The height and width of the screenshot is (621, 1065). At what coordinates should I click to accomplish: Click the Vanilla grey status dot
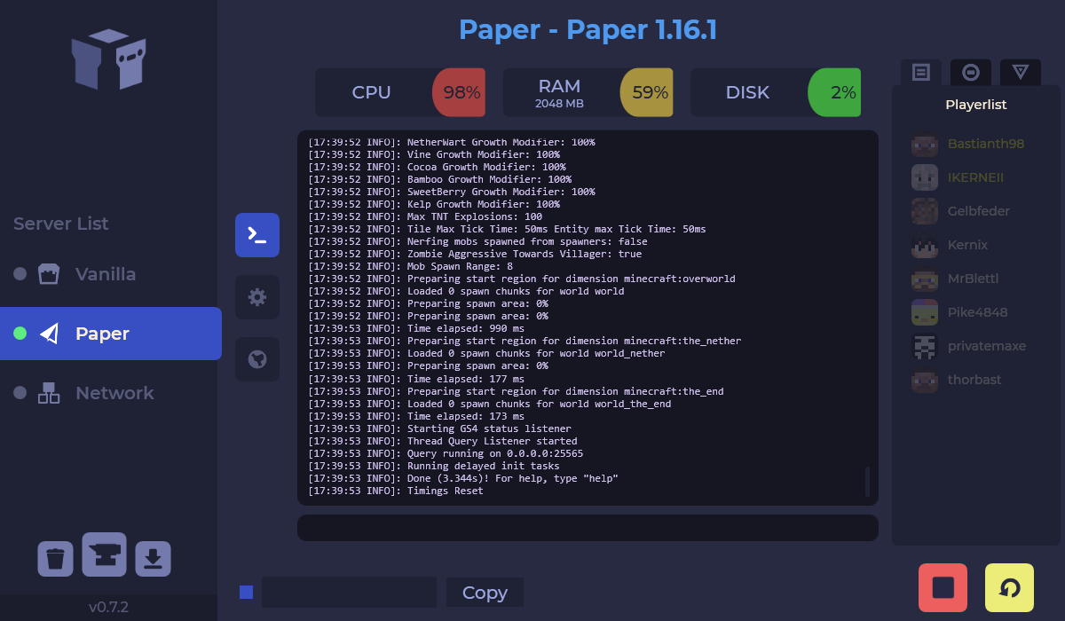coord(20,274)
